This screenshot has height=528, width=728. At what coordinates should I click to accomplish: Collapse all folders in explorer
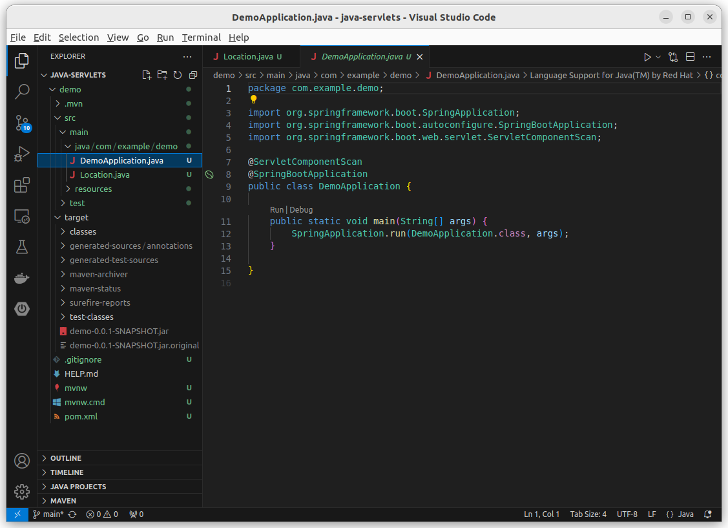[193, 75]
